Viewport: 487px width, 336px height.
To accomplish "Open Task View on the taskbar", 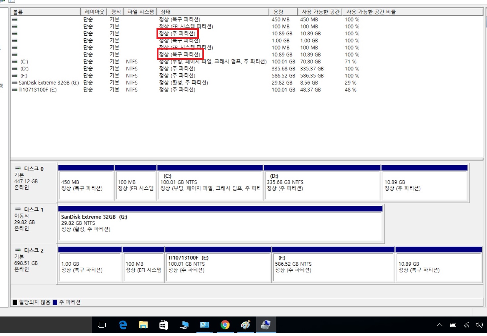I will pyautogui.click(x=102, y=325).
